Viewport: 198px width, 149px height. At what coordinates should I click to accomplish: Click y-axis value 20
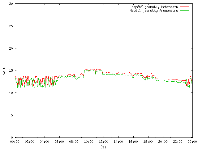[x=11, y=48]
